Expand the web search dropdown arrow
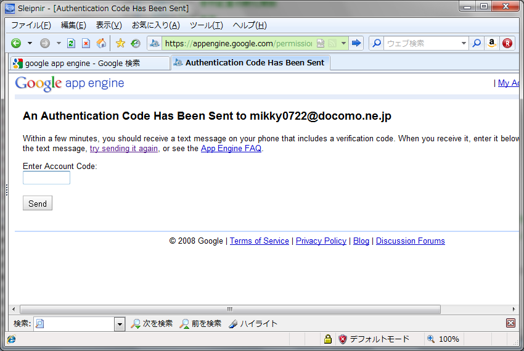The height and width of the screenshot is (351, 524). point(464,43)
